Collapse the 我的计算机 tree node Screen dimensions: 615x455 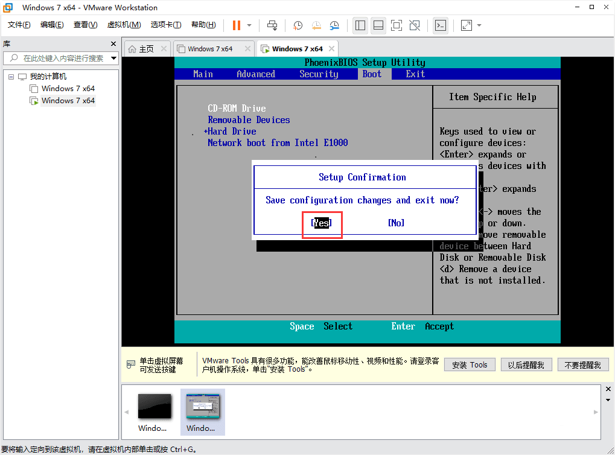(x=11, y=77)
